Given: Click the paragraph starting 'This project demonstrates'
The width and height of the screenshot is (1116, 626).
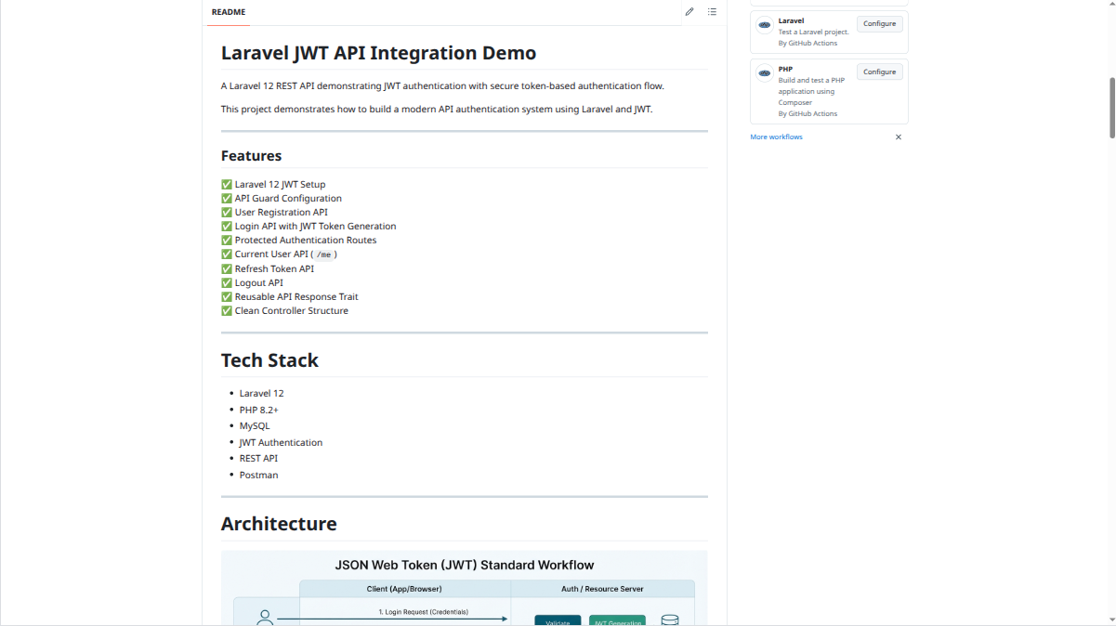Looking at the screenshot, I should (437, 109).
